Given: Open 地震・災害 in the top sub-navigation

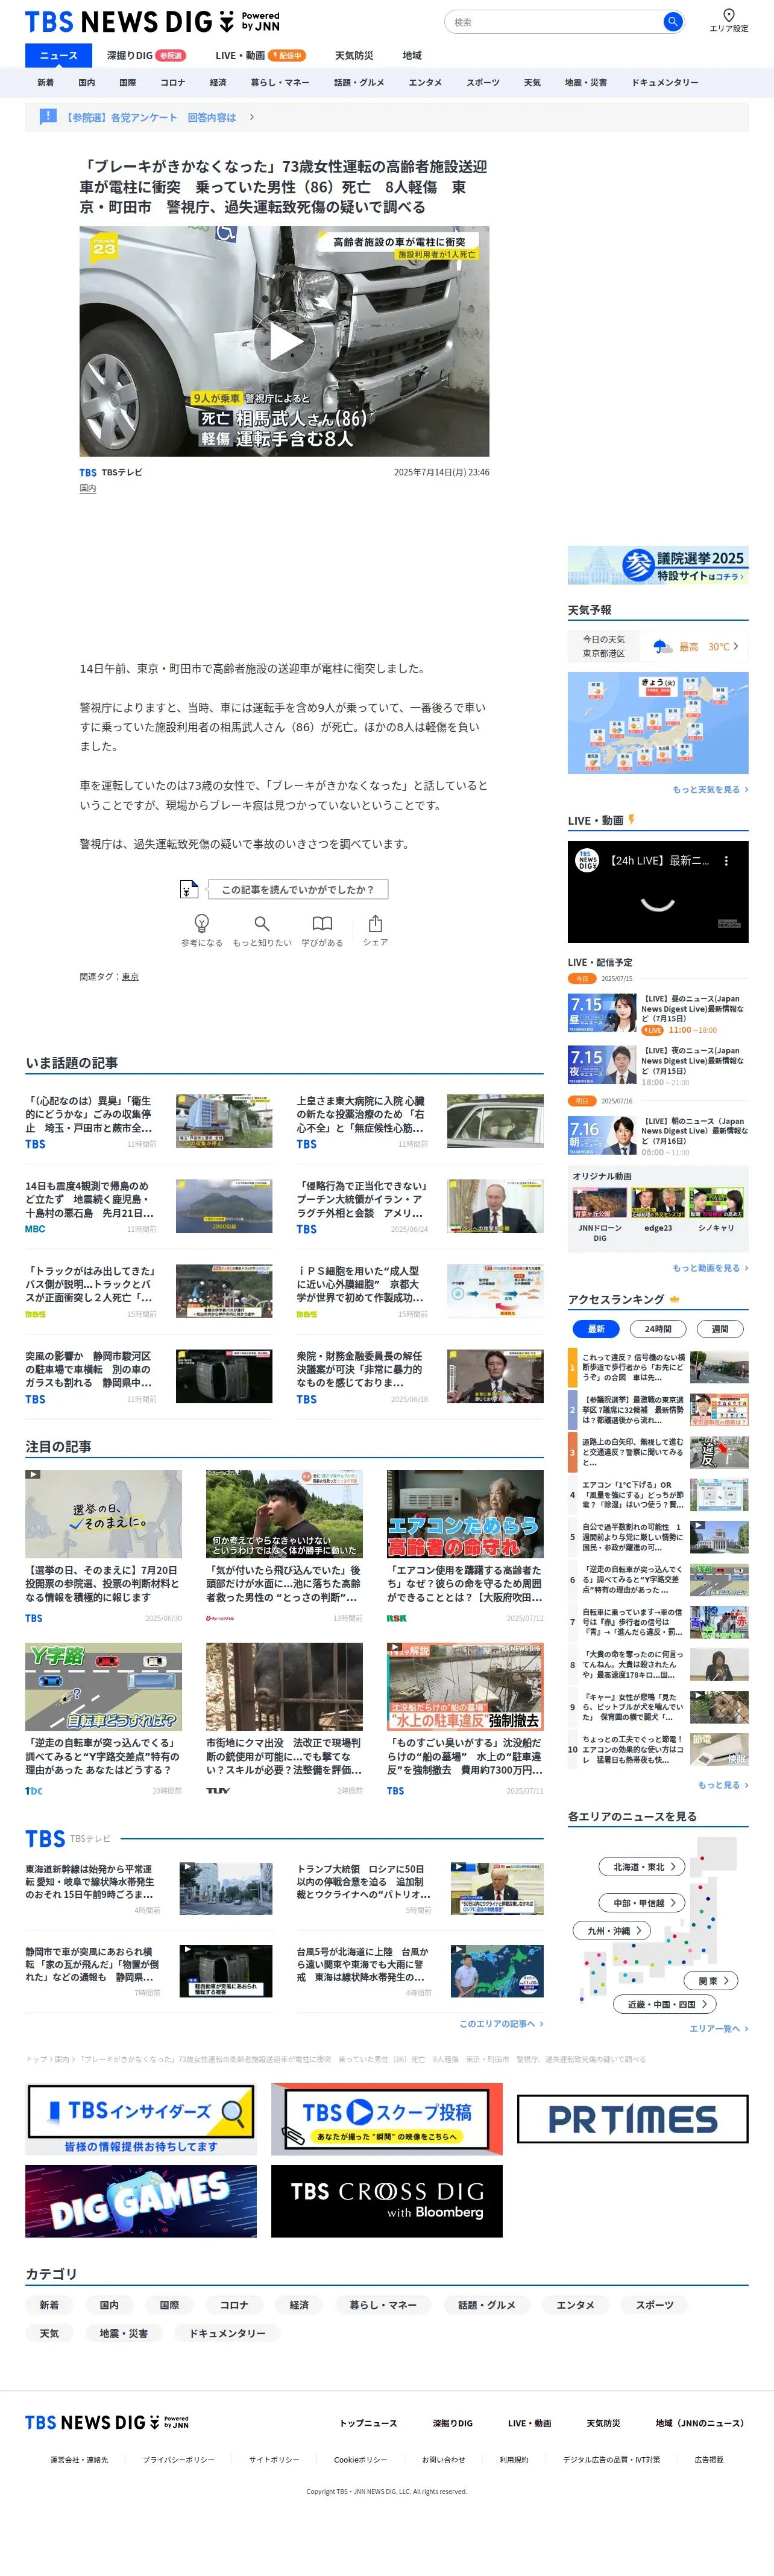Looking at the screenshot, I should [585, 83].
